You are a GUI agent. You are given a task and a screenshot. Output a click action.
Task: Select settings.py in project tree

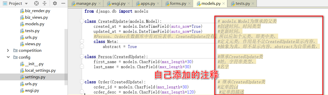click(x=35, y=77)
